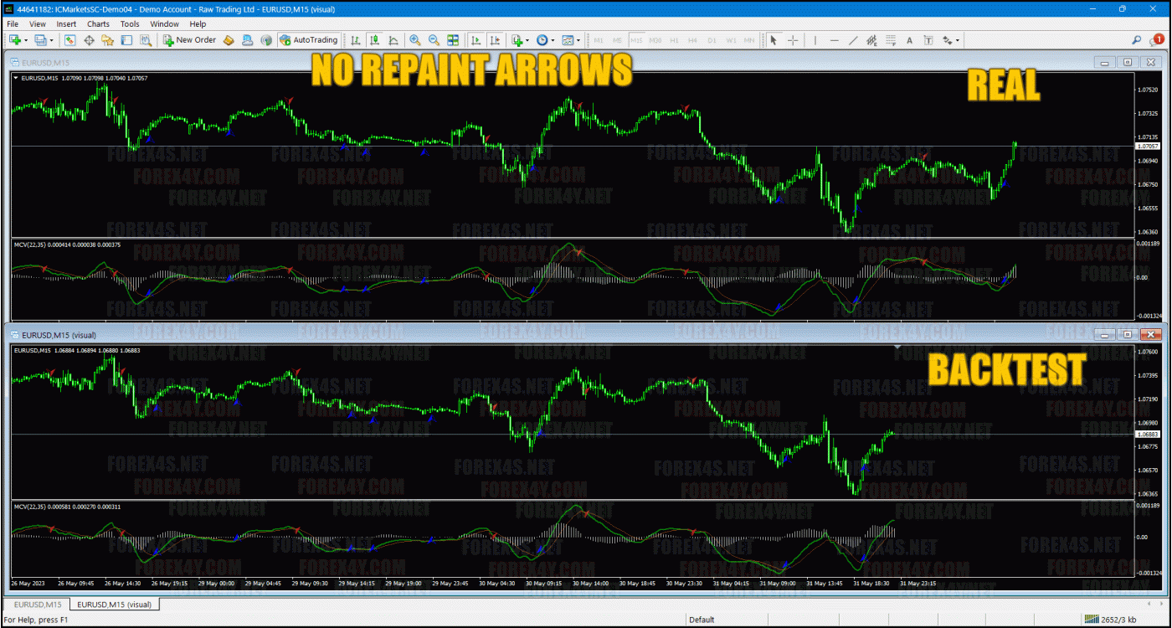Open search with the magnifier icon
Viewport: 1172px width, 628px height.
pyautogui.click(x=1137, y=39)
